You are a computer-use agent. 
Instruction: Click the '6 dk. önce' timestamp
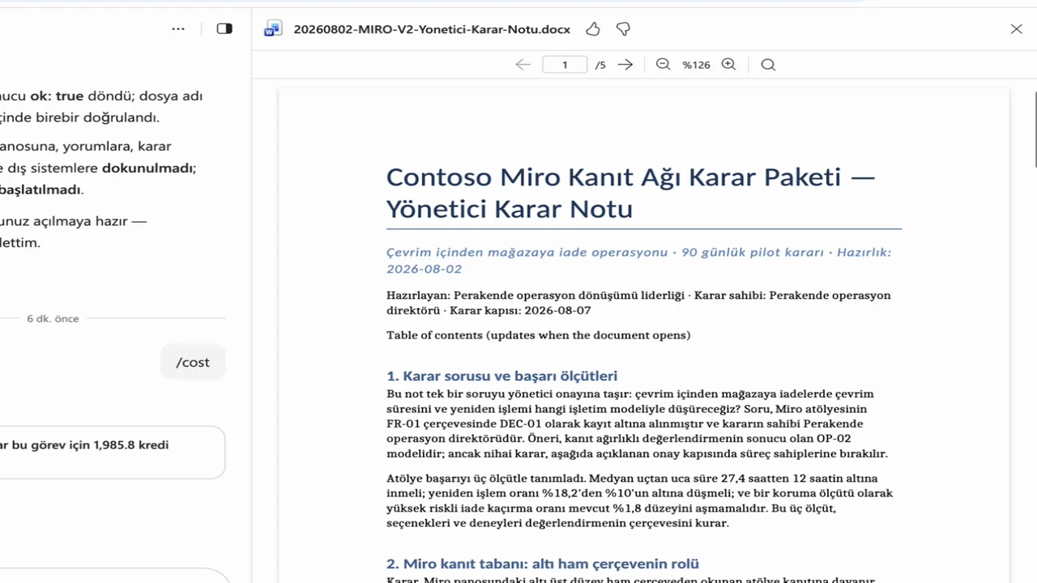53,319
